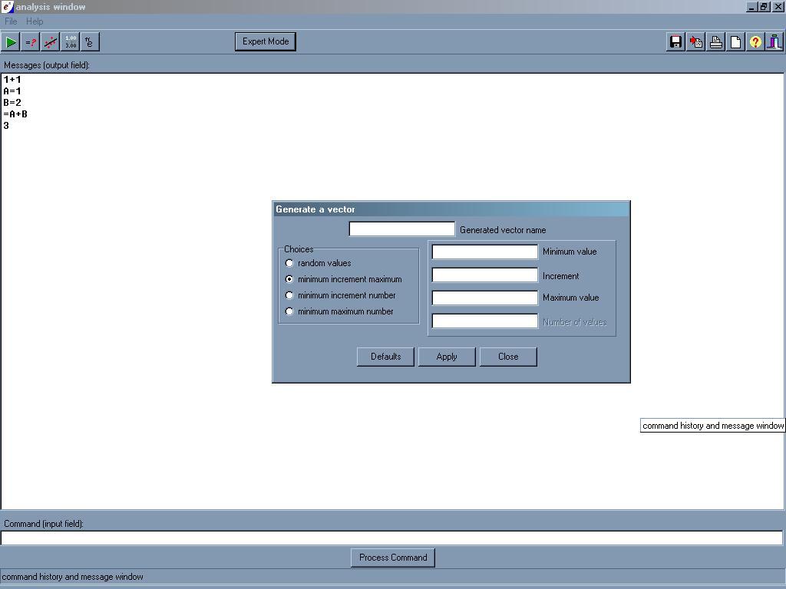
Task: Click the Generate a vector dialog title bar
Action: 451,209
